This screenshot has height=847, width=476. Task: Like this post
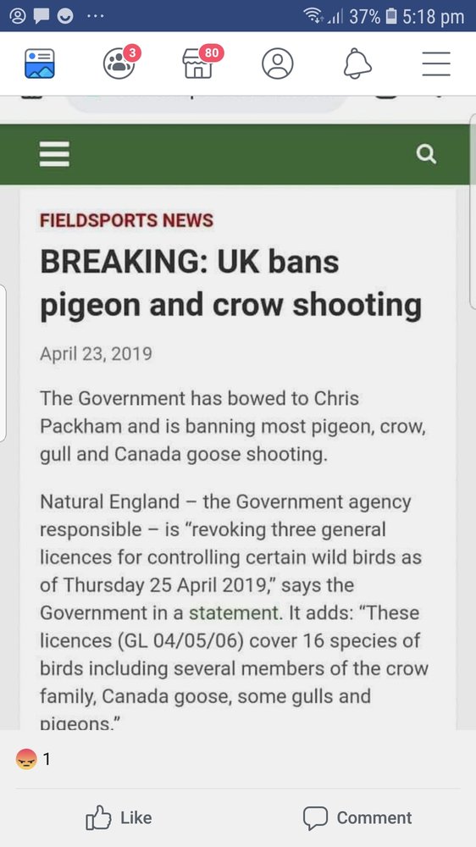(x=119, y=818)
